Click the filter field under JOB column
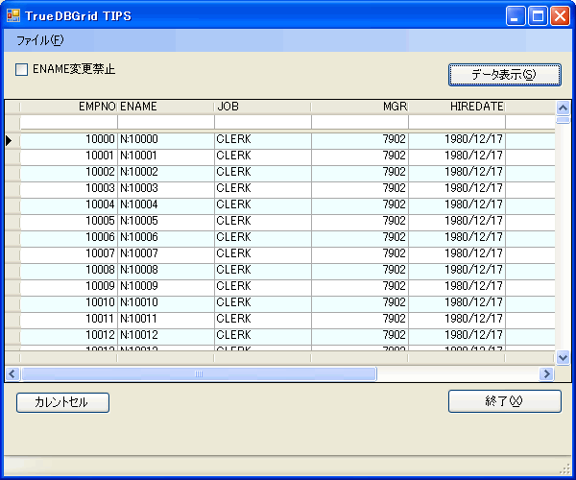This screenshot has width=576, height=480. coord(262,122)
